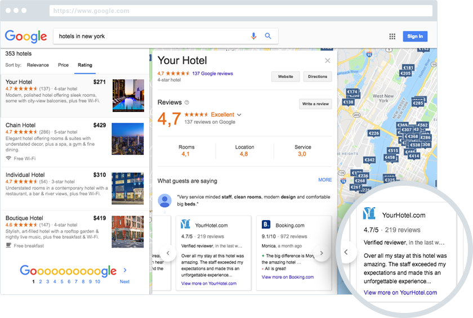Expand the Excellent rating dropdown arrow
This screenshot has width=473, height=318.
point(239,115)
